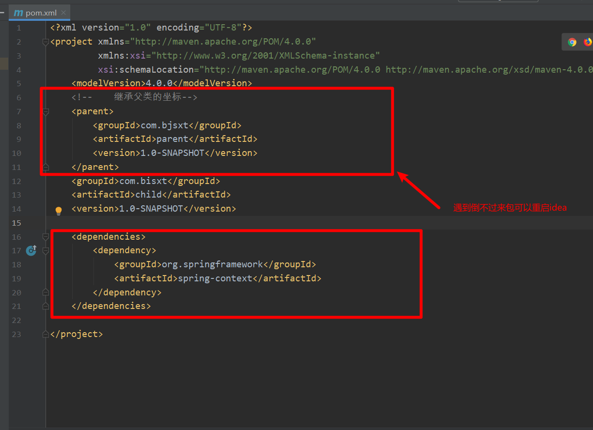Collapse the <dependency> block fold marker
This screenshot has width=593, height=430.
point(46,251)
